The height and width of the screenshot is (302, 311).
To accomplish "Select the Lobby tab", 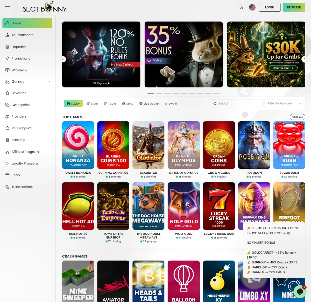I will (x=73, y=104).
